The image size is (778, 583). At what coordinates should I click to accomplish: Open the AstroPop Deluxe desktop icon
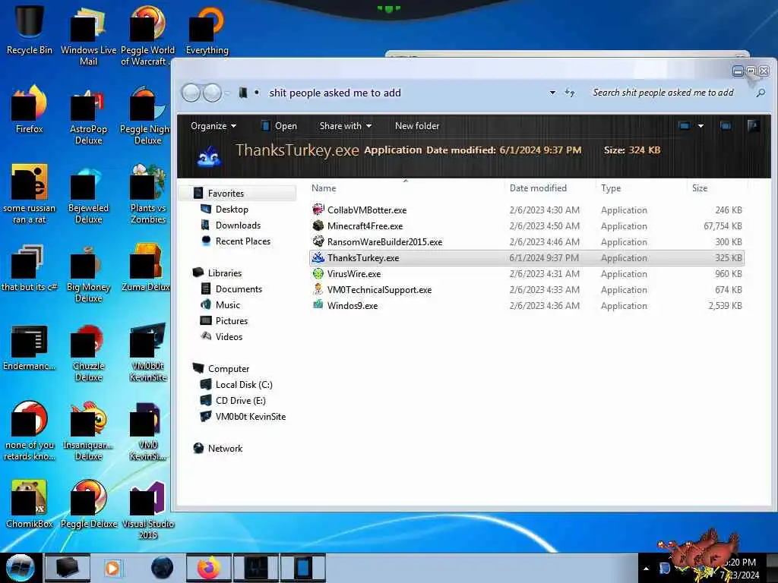point(88,115)
